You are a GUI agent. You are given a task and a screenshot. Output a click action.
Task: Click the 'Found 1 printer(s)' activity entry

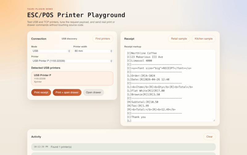pyautogui.click(x=123, y=147)
